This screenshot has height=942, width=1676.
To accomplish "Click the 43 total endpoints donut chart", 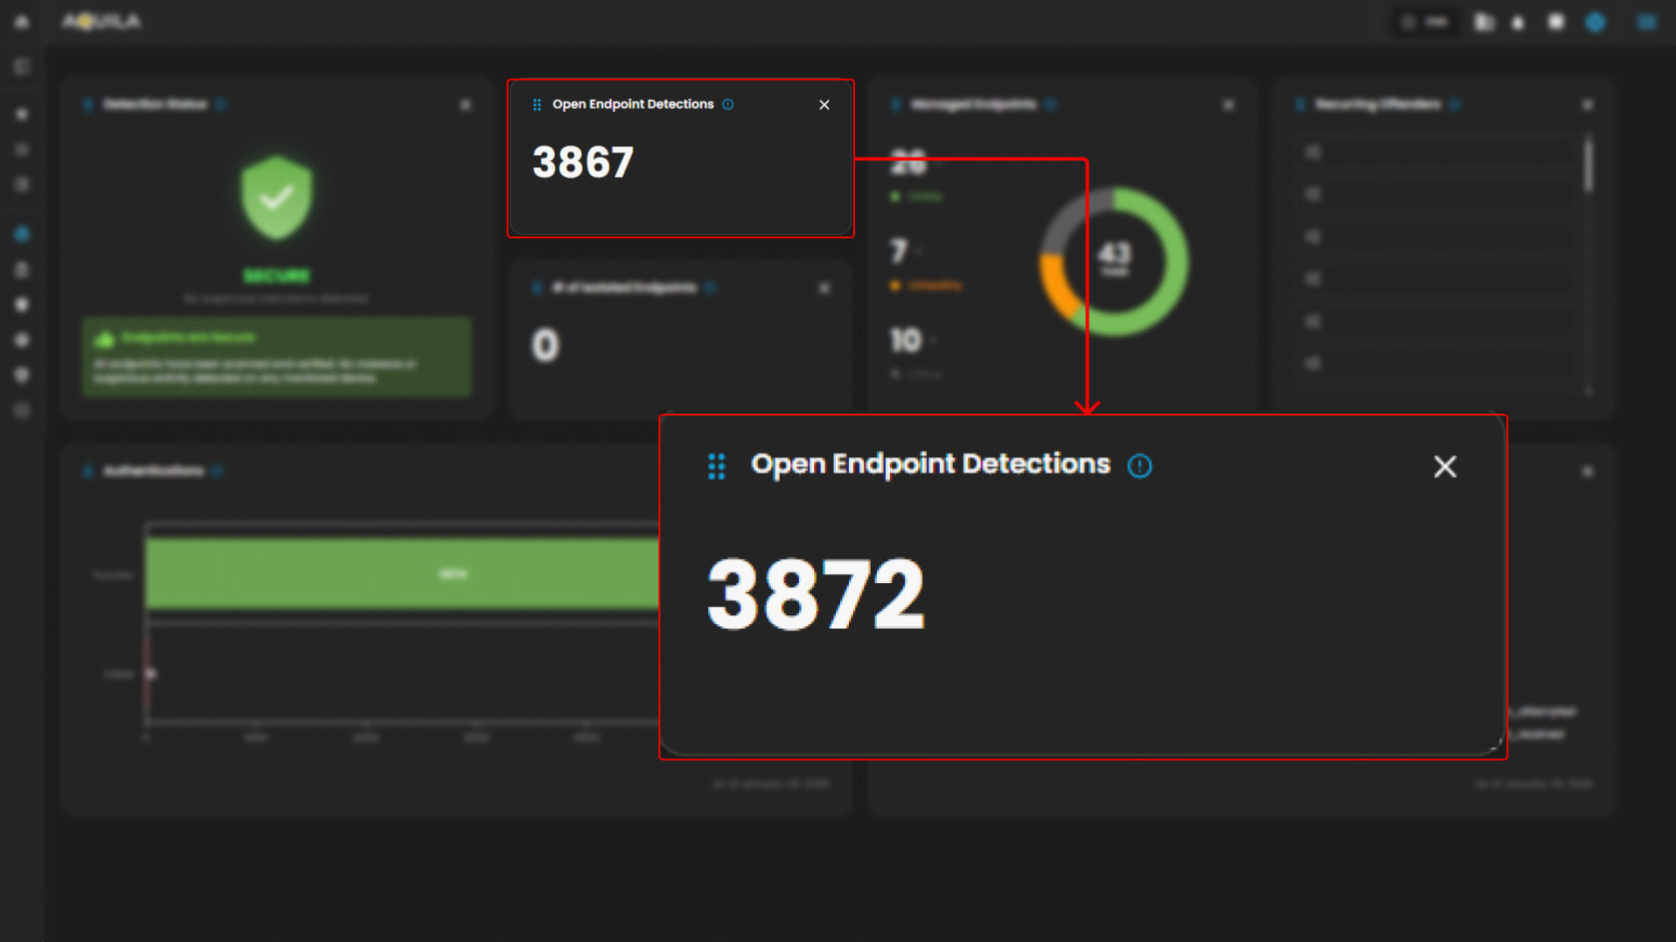I will 1114,261.
